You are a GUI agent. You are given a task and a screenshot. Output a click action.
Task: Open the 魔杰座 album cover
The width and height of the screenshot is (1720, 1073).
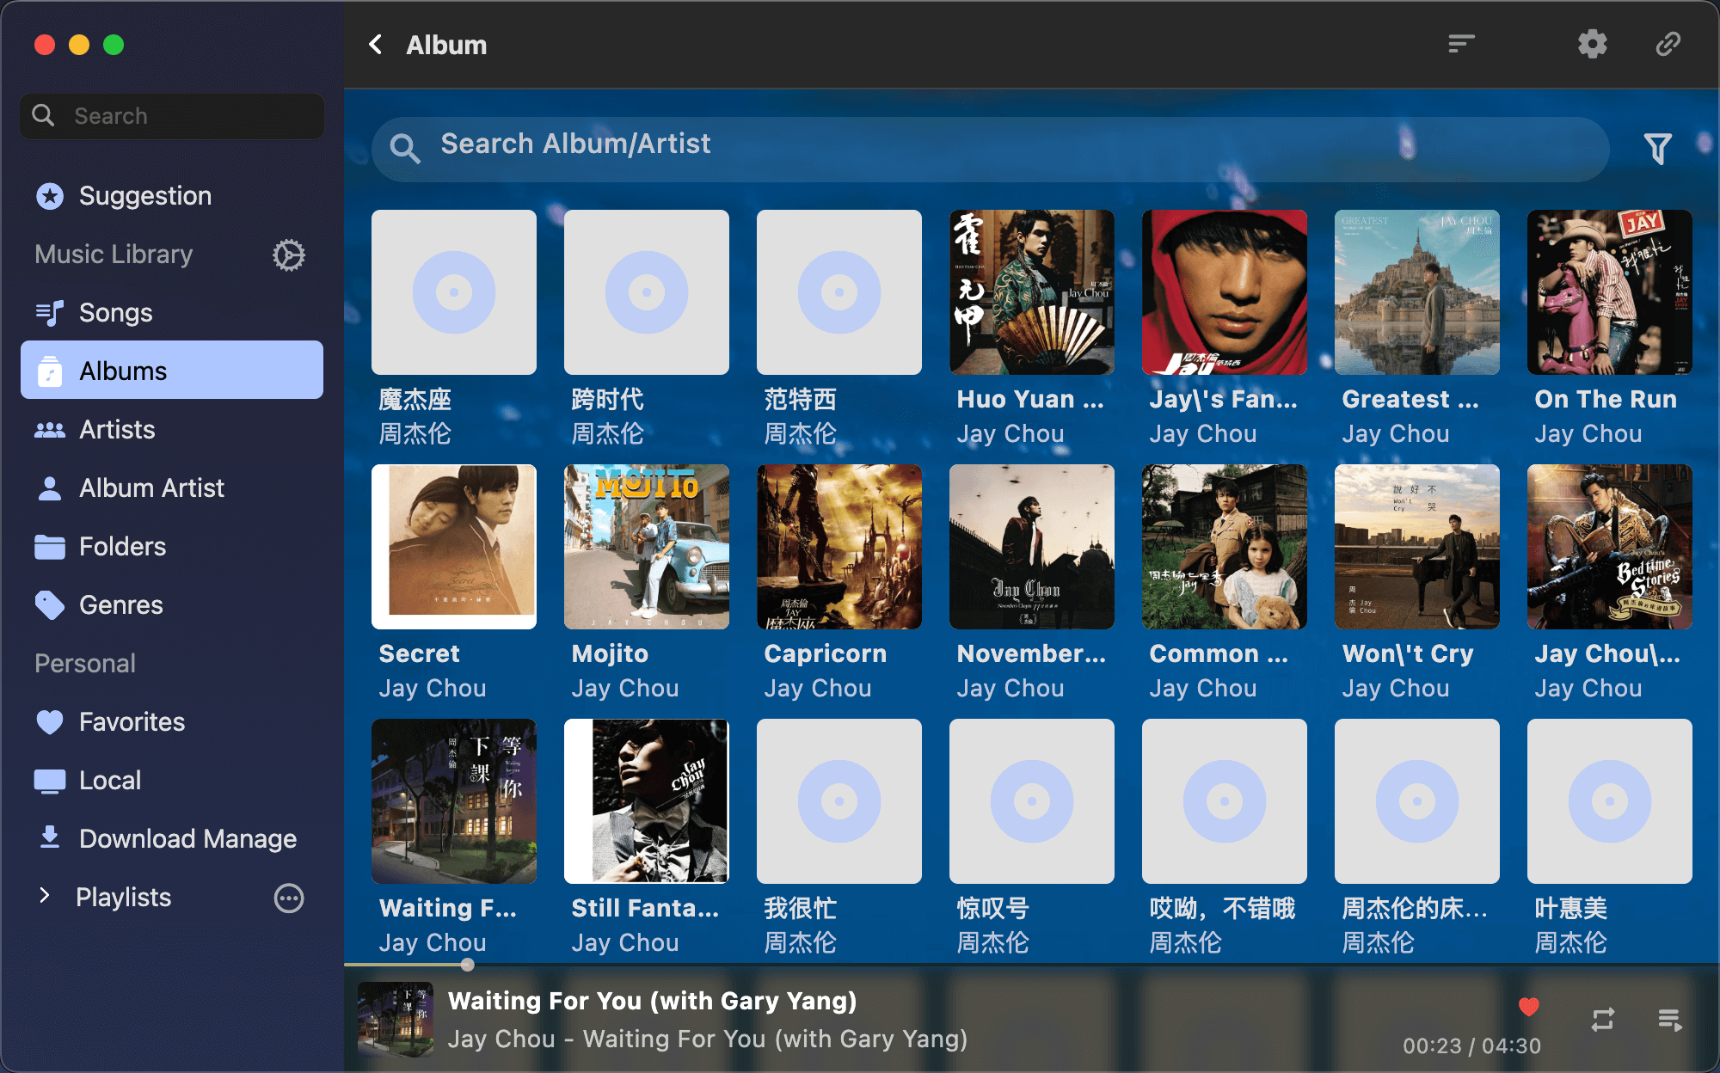tap(454, 292)
